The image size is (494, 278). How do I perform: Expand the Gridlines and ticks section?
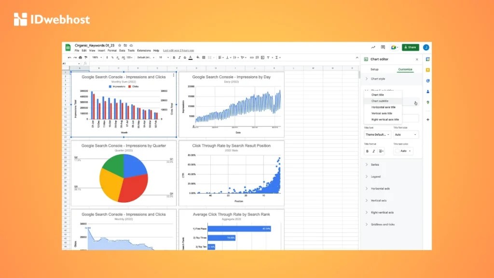tap(391, 224)
